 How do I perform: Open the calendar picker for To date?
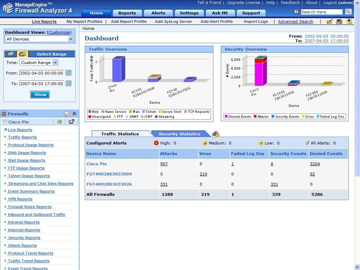click(69, 83)
